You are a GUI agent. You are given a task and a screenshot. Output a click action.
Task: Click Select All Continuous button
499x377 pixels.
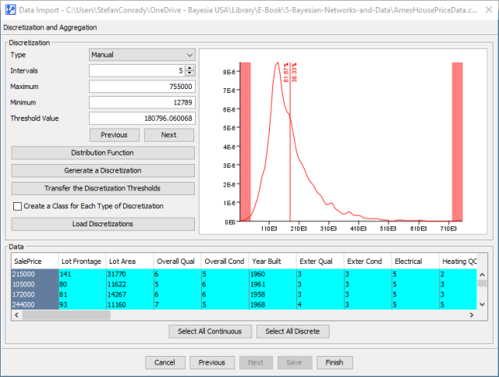[x=210, y=332]
